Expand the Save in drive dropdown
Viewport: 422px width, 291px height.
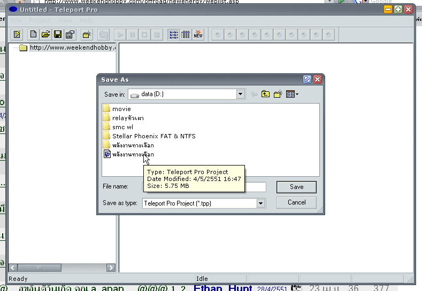coord(240,95)
